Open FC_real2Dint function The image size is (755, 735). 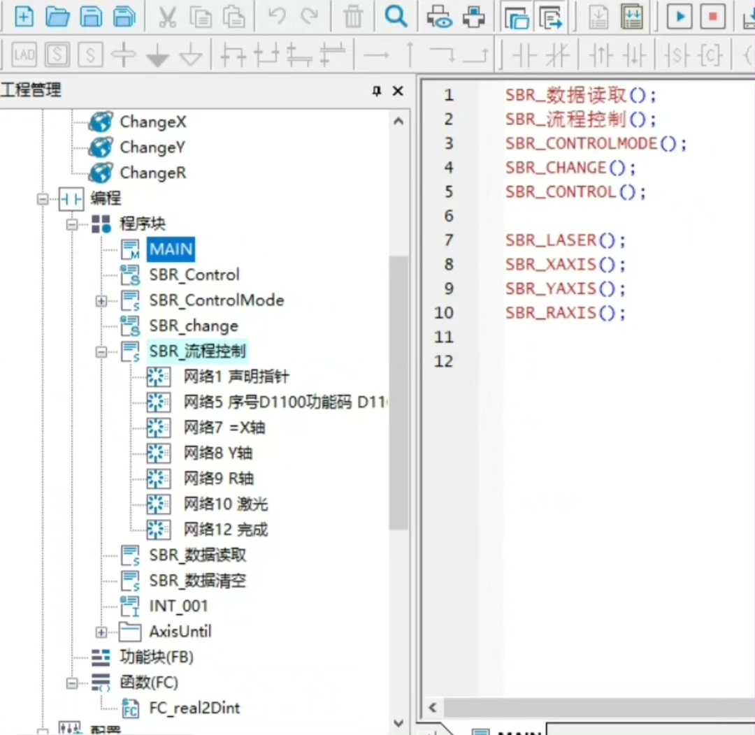point(194,708)
